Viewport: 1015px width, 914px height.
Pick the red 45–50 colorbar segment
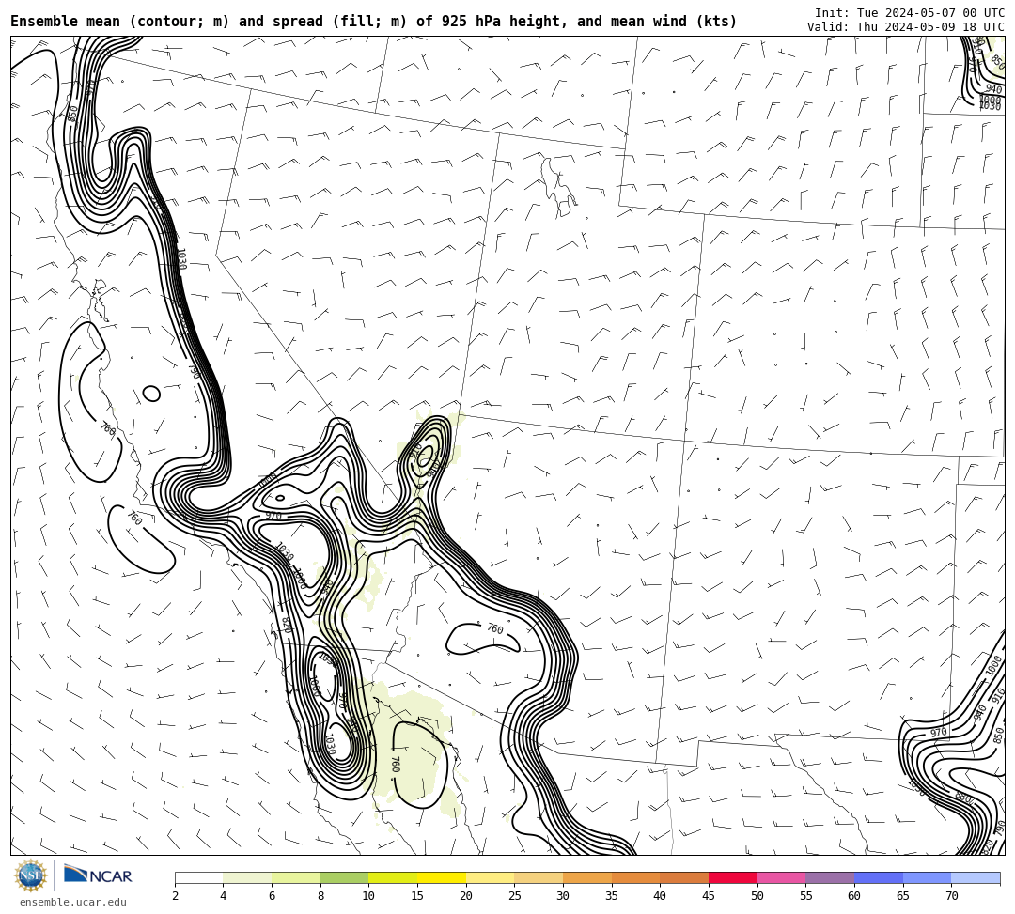pos(733,877)
